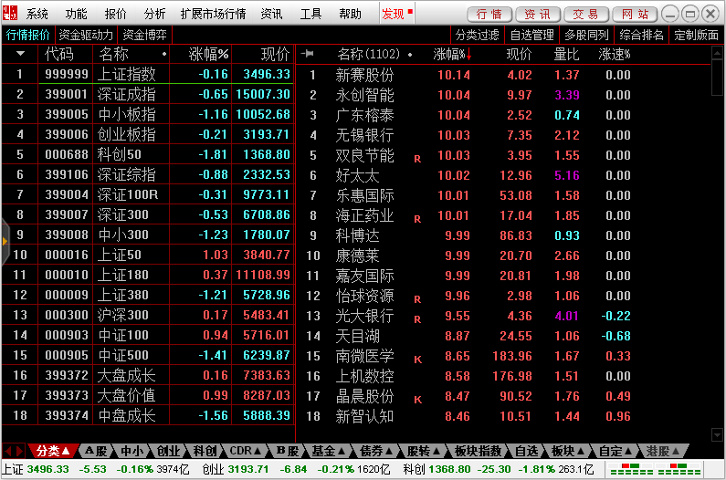This screenshot has height=480, width=726.
Task: Switch to the 创业 bottom tab
Action: tap(169, 451)
